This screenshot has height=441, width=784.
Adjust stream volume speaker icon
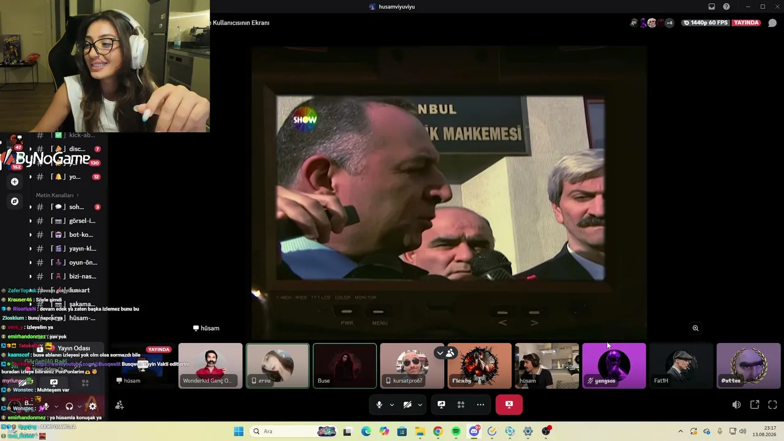pos(736,405)
